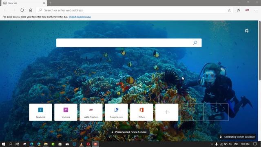Show hidden tray icons chevron
261x147 pixels.
pos(212,144)
